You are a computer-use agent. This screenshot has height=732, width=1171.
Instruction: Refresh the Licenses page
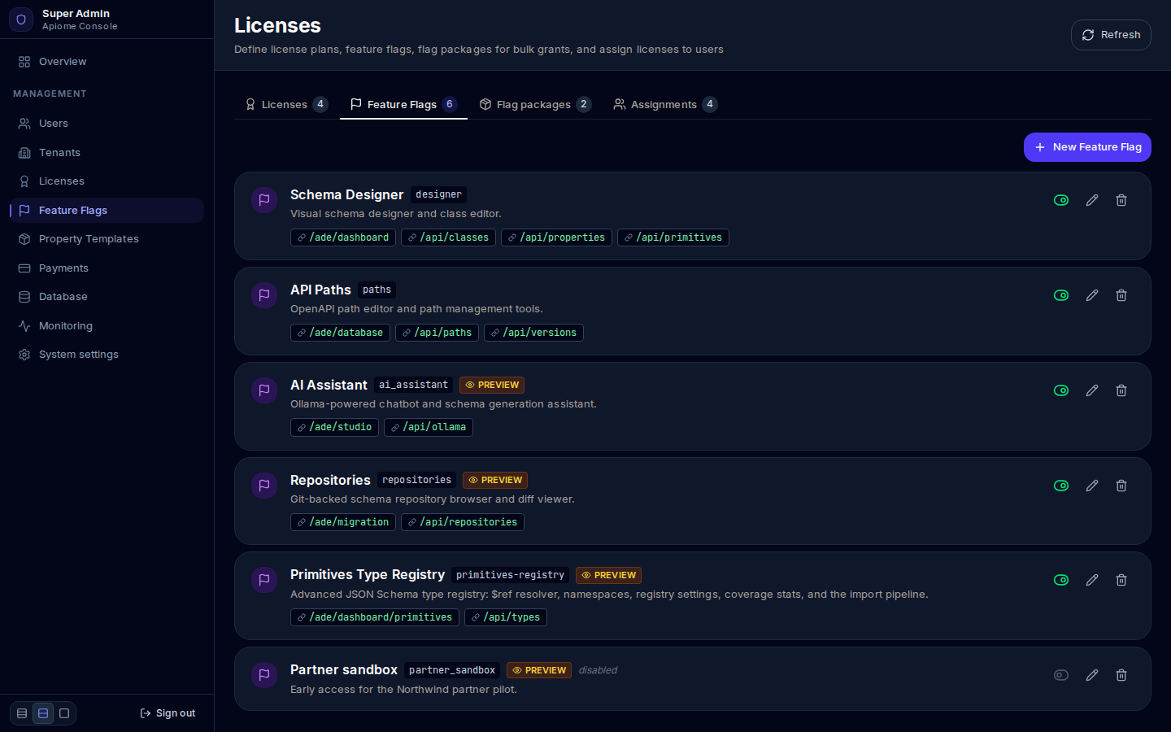point(1111,35)
